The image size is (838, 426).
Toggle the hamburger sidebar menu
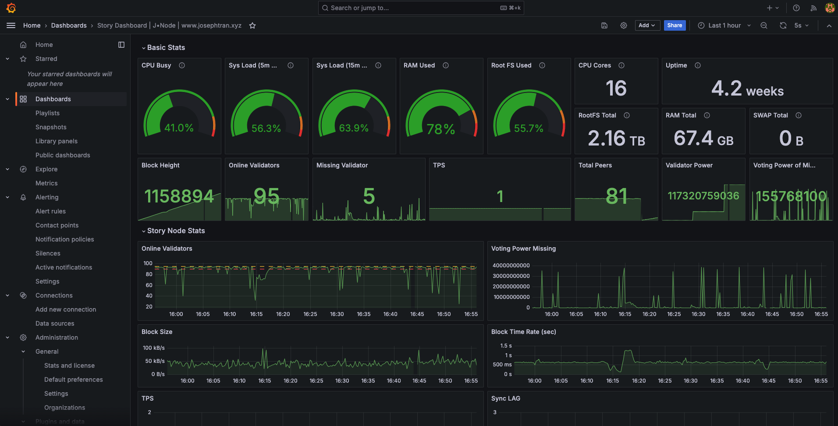click(x=11, y=25)
